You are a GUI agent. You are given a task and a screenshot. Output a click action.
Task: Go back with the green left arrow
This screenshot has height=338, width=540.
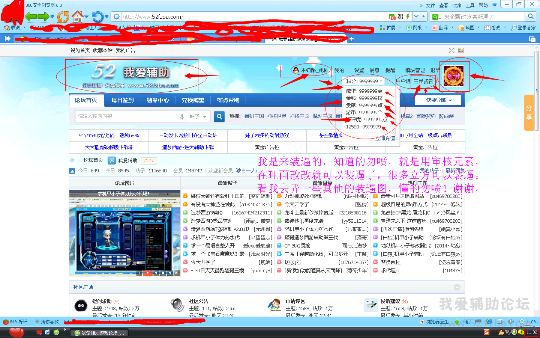coord(31,17)
